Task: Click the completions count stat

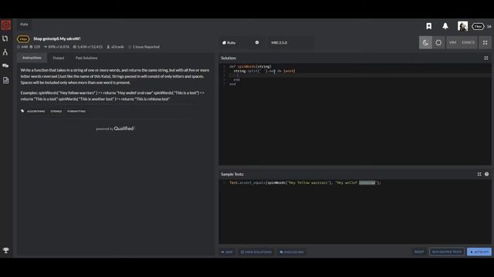Action: [87, 47]
